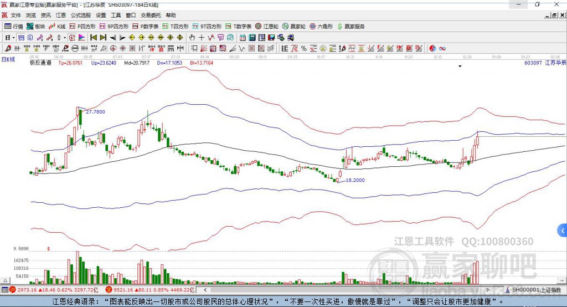
Task: Open the 行情 market quotes view
Action: [14, 27]
